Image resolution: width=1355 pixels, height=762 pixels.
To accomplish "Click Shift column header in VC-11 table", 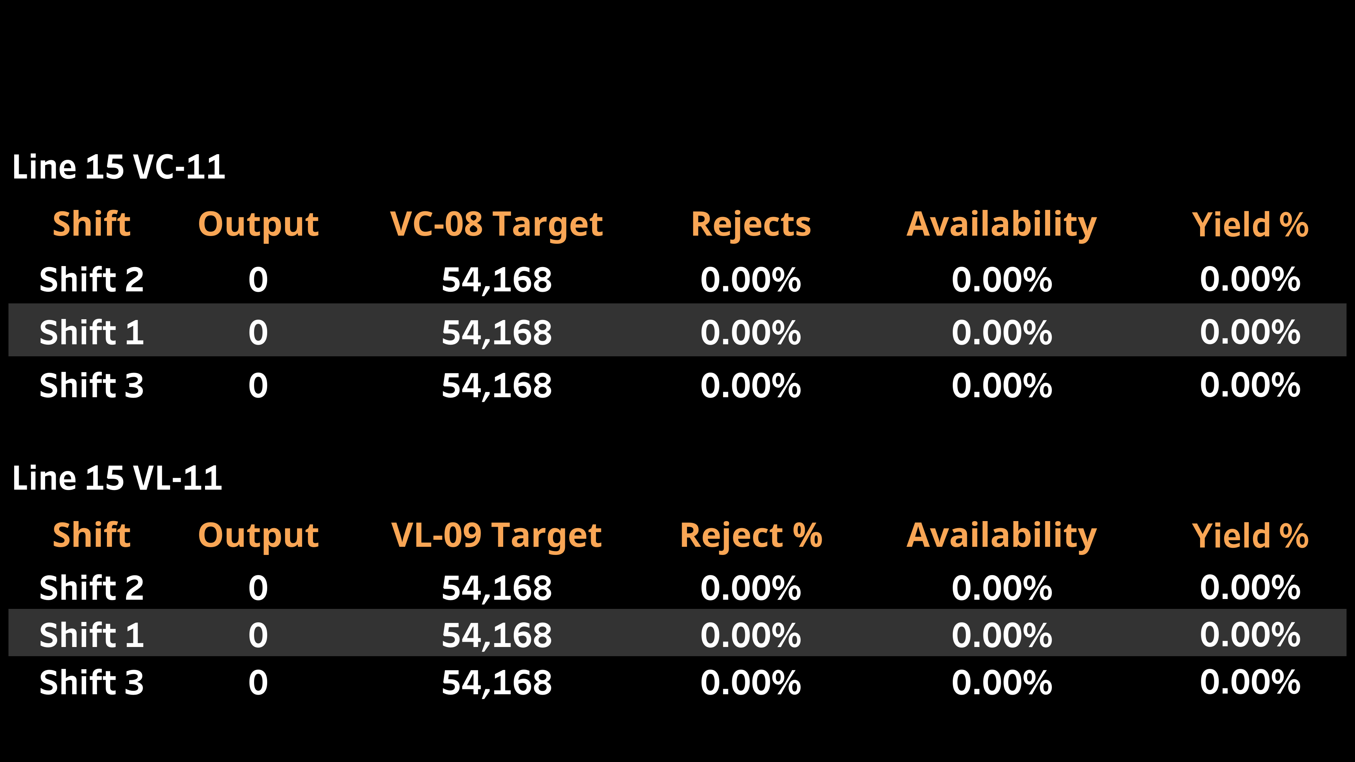I will [91, 225].
